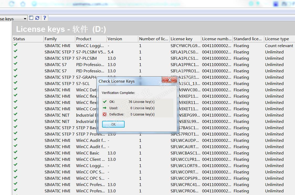Select status checkmark of STEP 7 Profes row
Image resolution: width=295 pixels, height=195 pixels.
pyautogui.click(x=15, y=133)
